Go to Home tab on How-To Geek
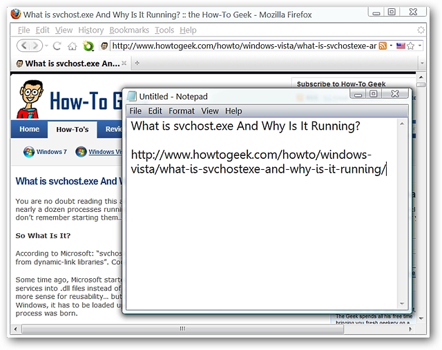This screenshot has height=350, width=442. coord(29,129)
